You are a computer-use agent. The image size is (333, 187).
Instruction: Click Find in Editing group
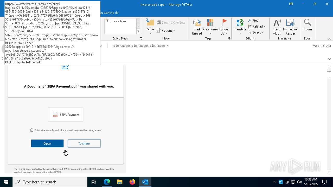point(253,21)
